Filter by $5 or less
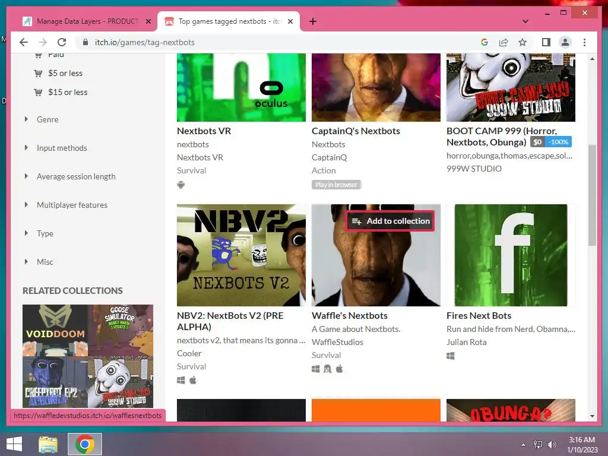This screenshot has width=608, height=456. [x=65, y=73]
